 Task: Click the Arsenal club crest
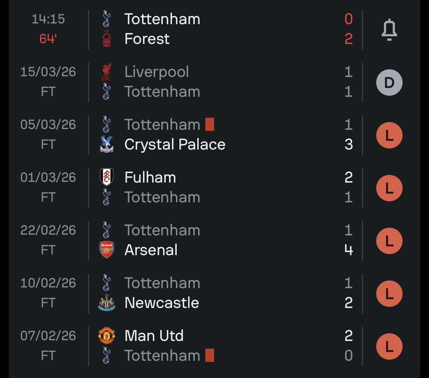click(107, 250)
